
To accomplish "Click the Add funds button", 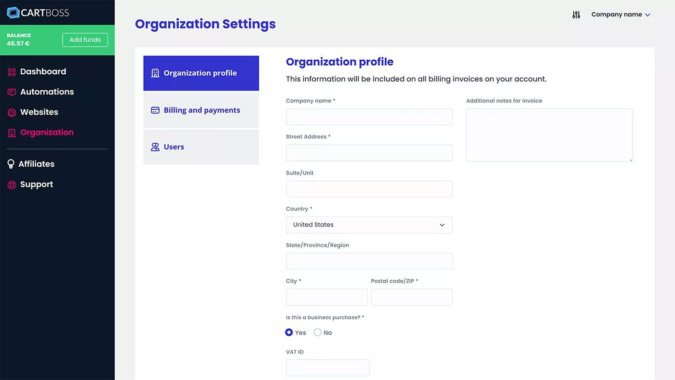I will pyautogui.click(x=85, y=40).
